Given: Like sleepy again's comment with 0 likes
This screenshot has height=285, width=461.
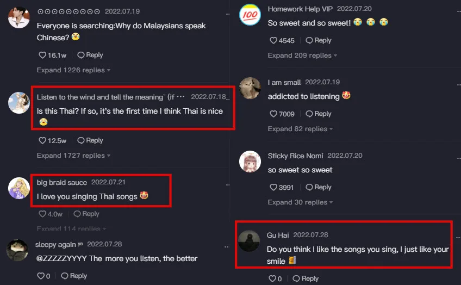Looking at the screenshot, I should [41, 276].
